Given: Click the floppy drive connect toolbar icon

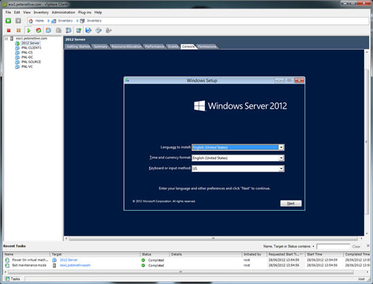Looking at the screenshot, I should (88, 31).
